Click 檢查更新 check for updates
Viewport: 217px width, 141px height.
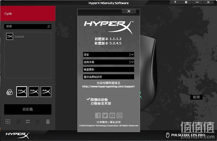click(x=108, y=70)
